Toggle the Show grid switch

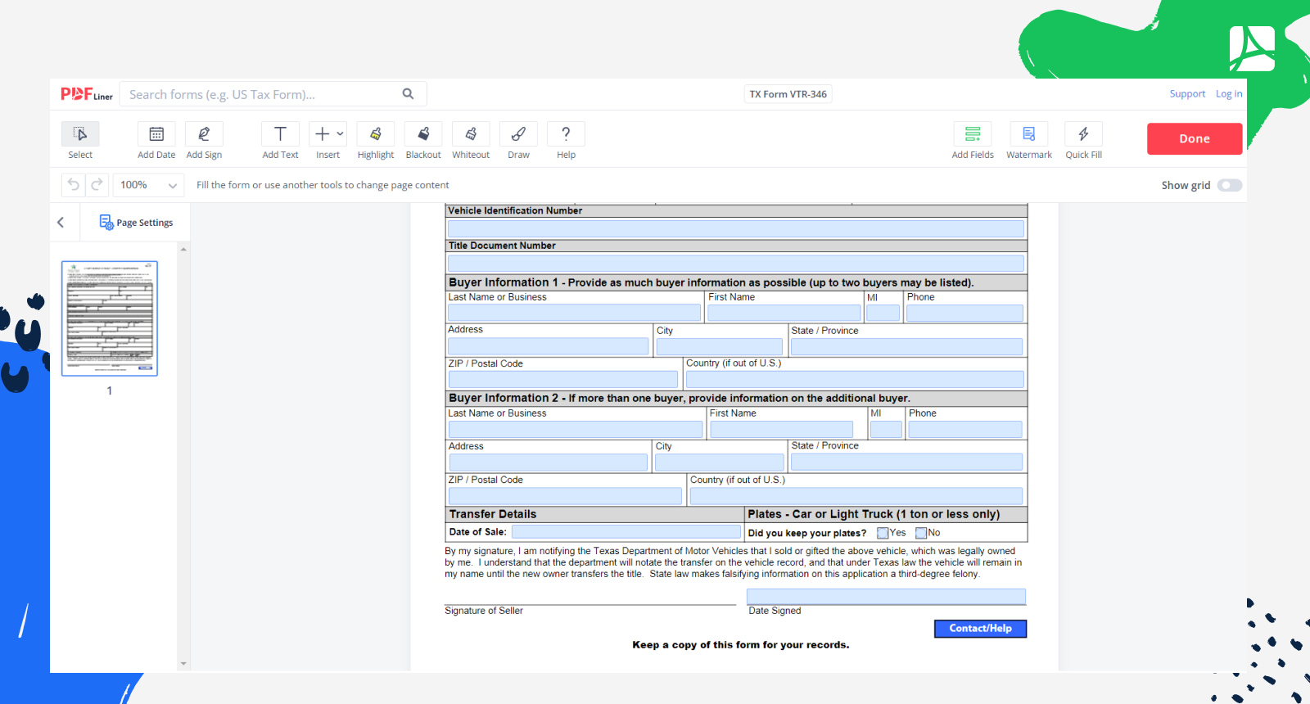(1230, 185)
